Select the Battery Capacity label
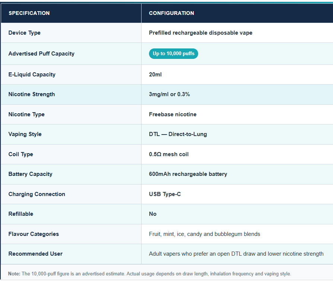This screenshot has width=333, height=281. click(31, 174)
